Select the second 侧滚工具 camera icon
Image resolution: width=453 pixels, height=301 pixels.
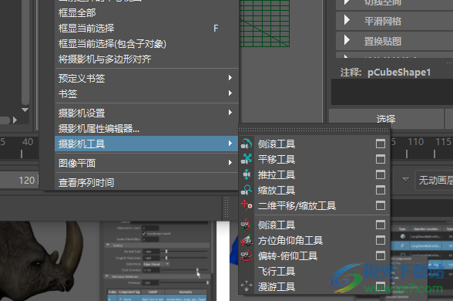[x=247, y=225]
